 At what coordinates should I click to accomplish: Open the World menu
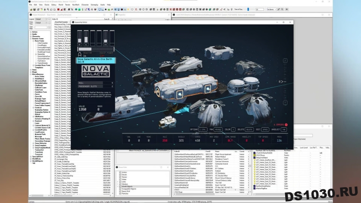(61, 5)
